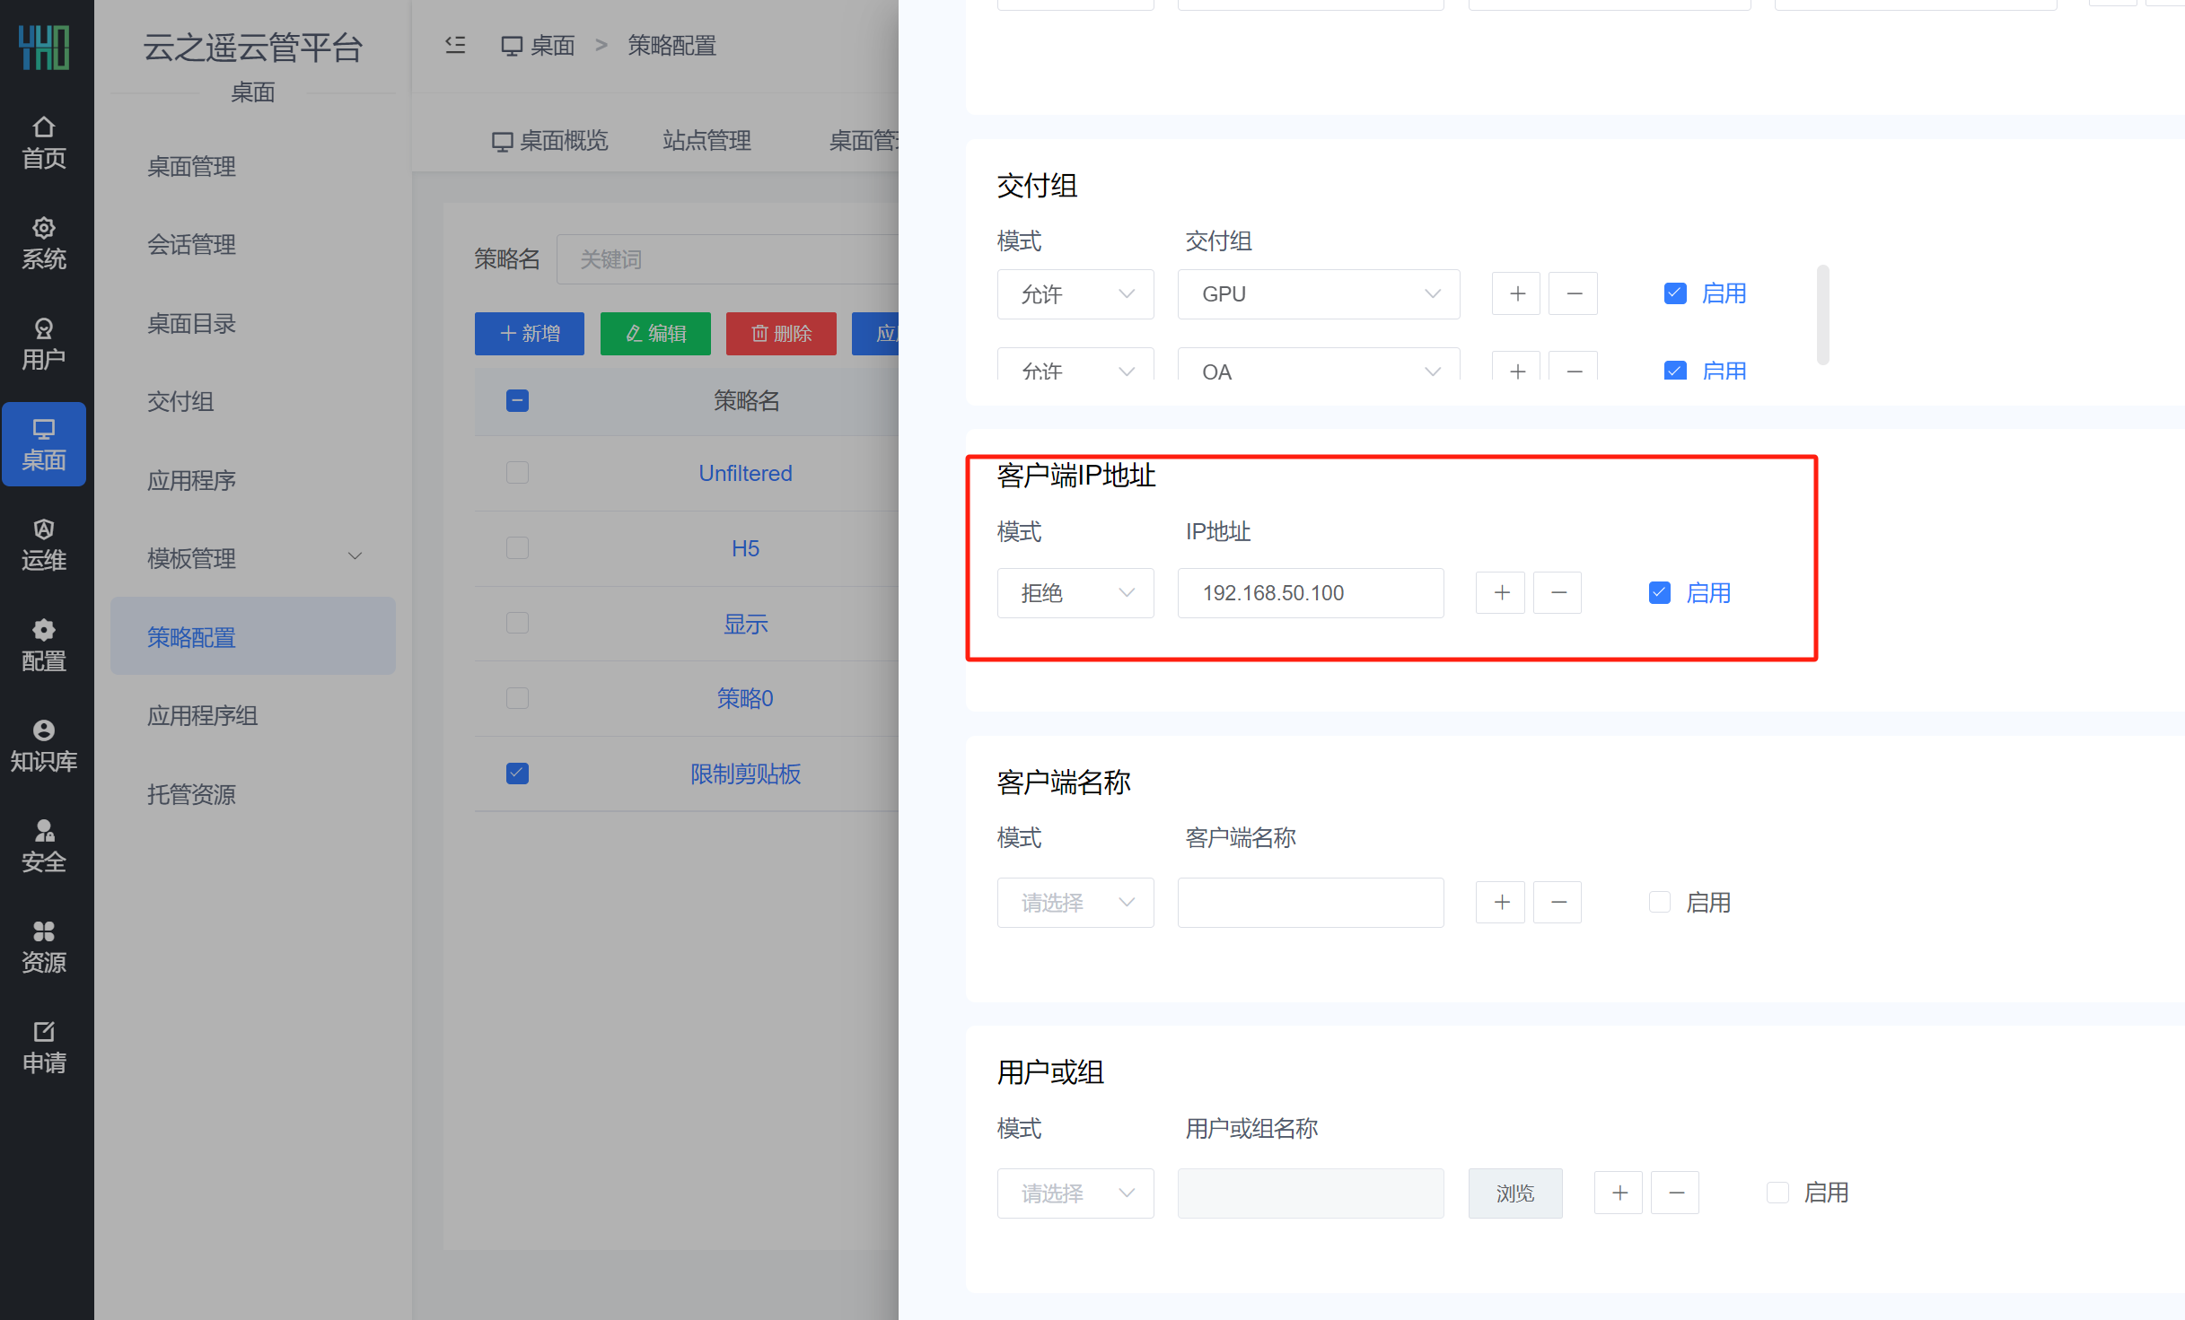
Task: Open the 拒绝 mode dropdown for client IP
Action: click(x=1075, y=593)
